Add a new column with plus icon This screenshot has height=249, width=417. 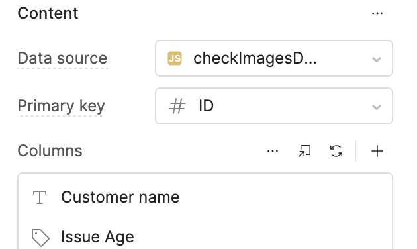coord(377,151)
